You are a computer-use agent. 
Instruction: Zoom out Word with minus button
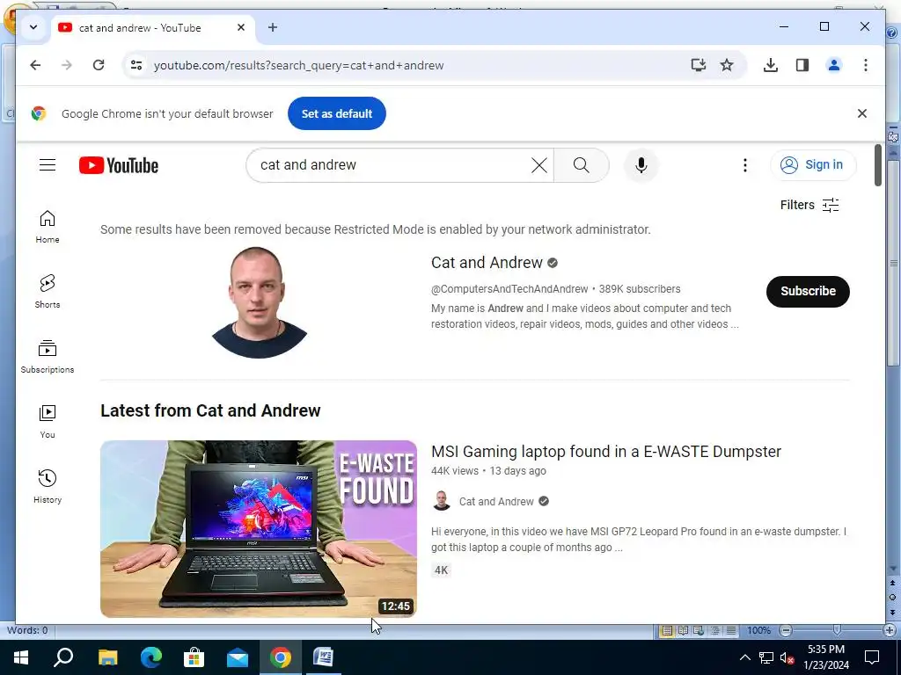(x=786, y=630)
